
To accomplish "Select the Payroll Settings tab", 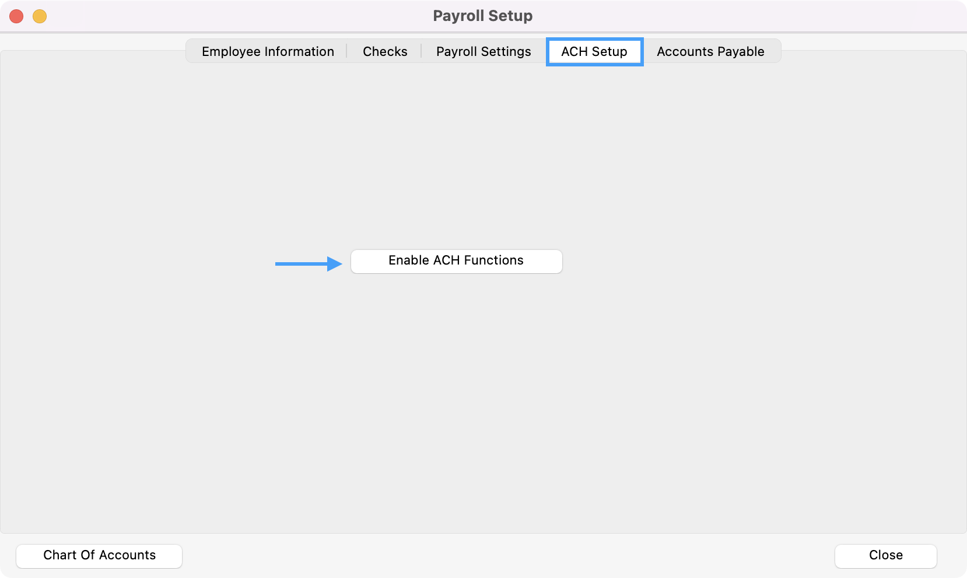I will [483, 51].
